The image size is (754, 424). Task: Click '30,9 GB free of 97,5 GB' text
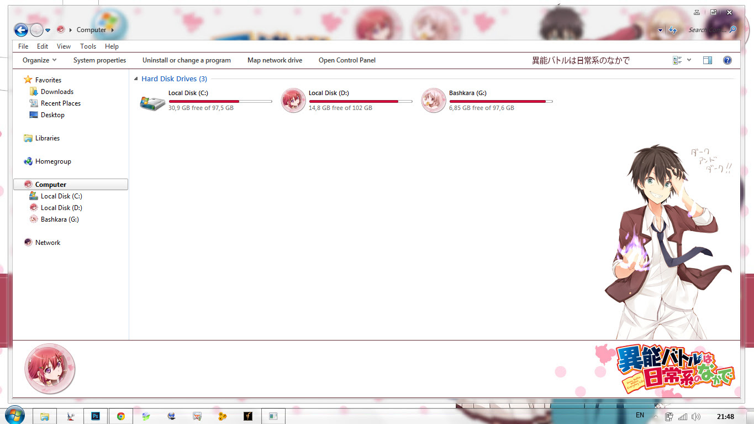point(201,108)
